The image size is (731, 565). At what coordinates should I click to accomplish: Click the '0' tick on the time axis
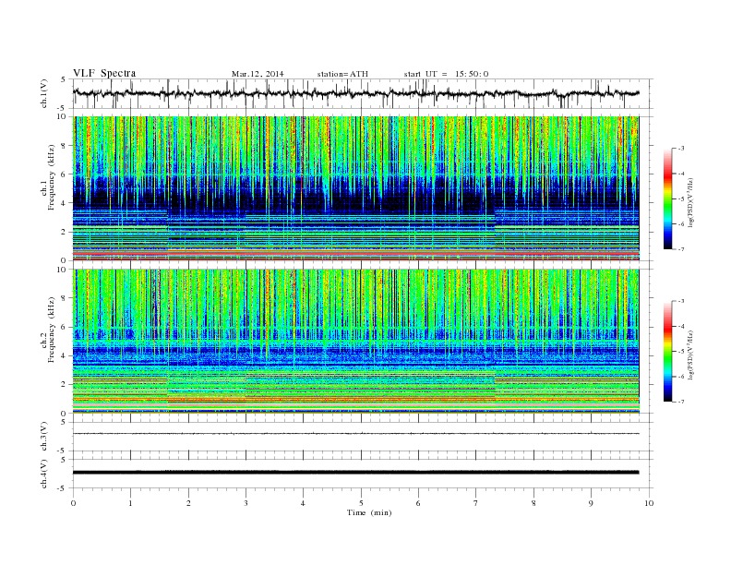pyautogui.click(x=73, y=503)
